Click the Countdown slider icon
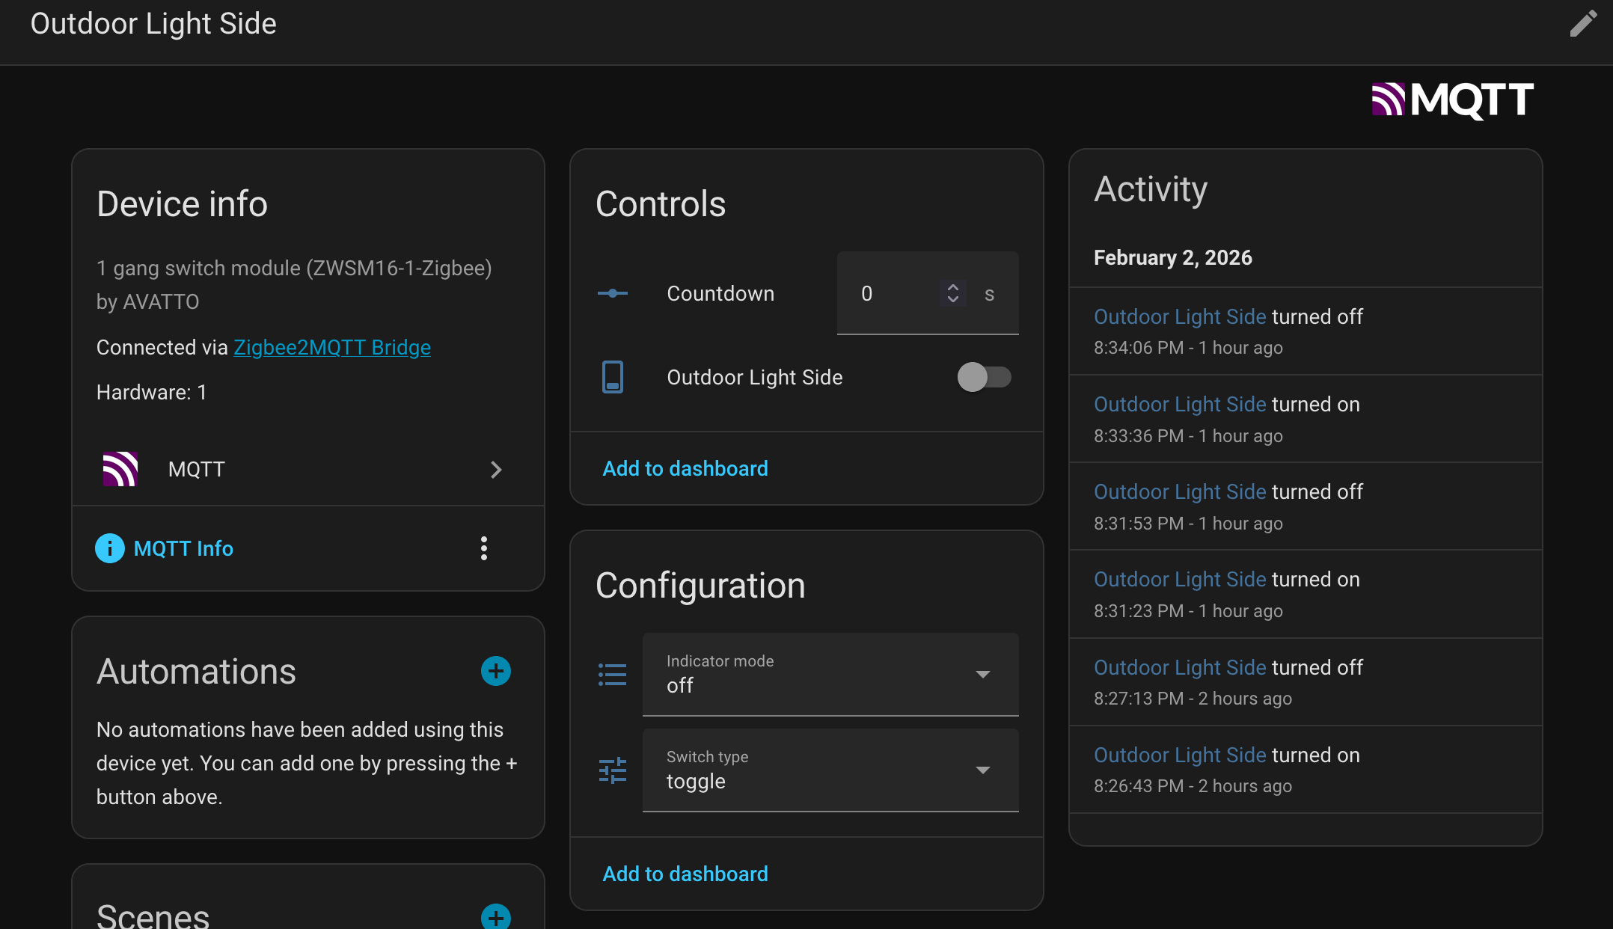This screenshot has height=929, width=1613. pyautogui.click(x=613, y=293)
